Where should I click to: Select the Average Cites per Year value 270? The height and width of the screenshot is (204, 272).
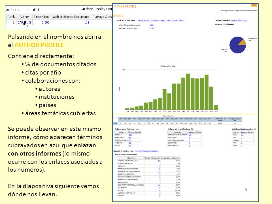[x=235, y=123]
